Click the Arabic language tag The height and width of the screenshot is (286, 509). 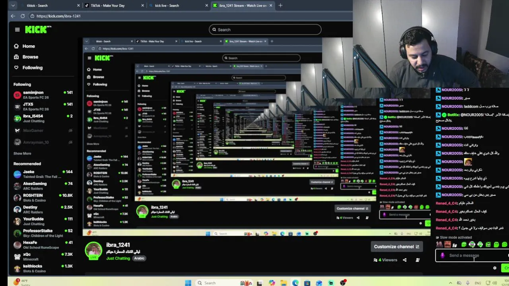click(x=139, y=258)
